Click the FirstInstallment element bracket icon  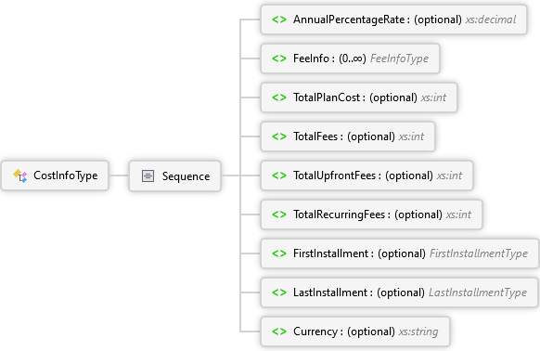[279, 253]
